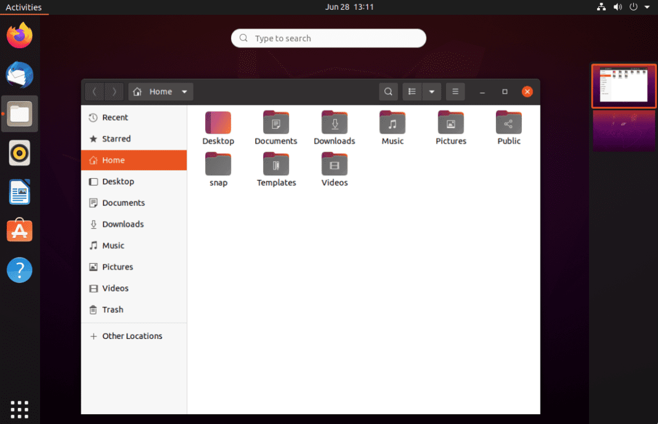Open the search in Files toolbar
The height and width of the screenshot is (424, 658).
coord(388,91)
